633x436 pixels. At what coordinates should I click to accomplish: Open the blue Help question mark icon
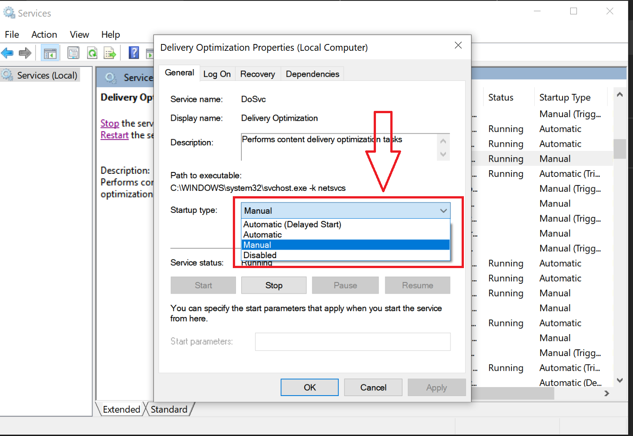[134, 53]
